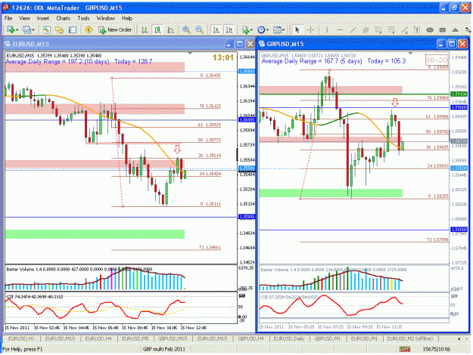
Task: Select the Fibonacci Retracement tool
Action: [x=391, y=29]
